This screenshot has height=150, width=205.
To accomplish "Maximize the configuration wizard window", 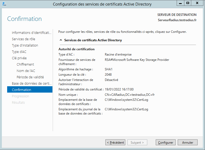I will [x=188, y=3].
